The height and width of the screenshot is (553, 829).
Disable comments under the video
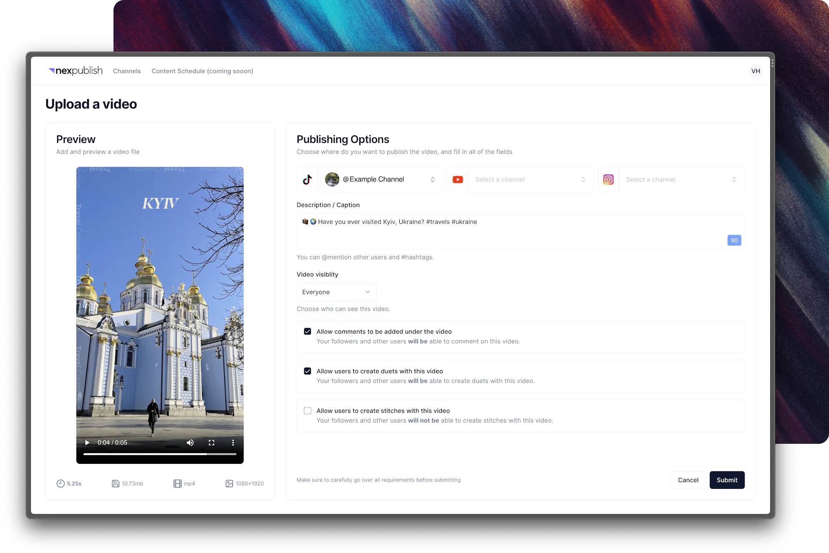point(307,332)
